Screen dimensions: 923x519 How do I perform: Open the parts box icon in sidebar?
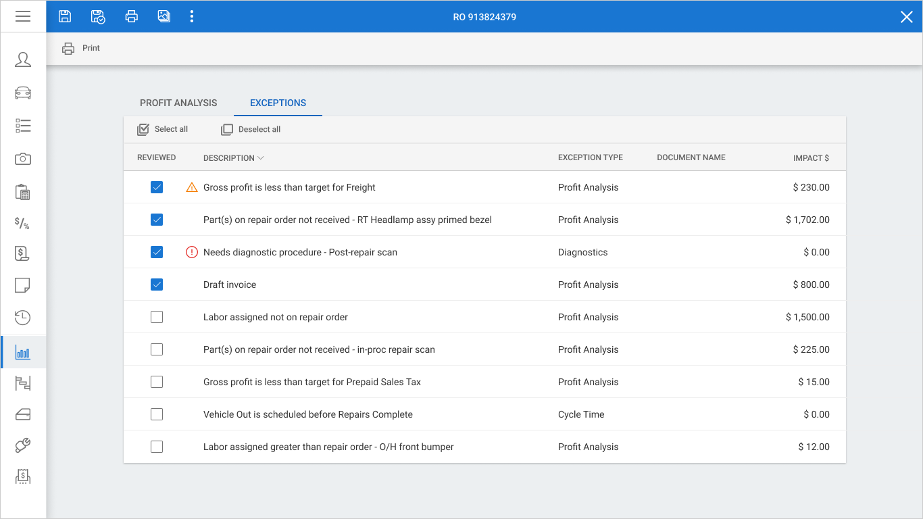coord(23,414)
